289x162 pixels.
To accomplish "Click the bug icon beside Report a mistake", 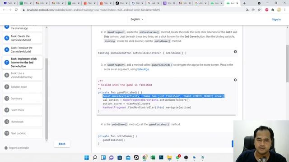I will pyautogui.click(x=6, y=148).
